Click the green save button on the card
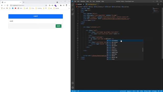 tap(59, 26)
